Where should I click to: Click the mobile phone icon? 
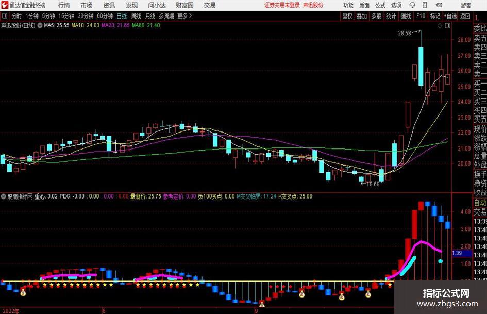point(425,5)
